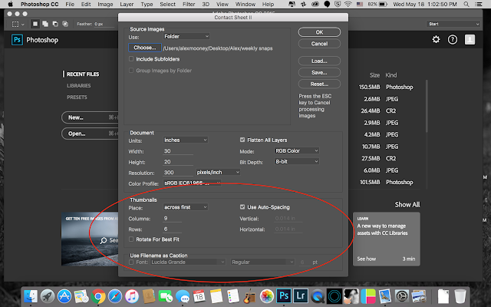Uncheck Flatten All Layers

pyautogui.click(x=242, y=140)
